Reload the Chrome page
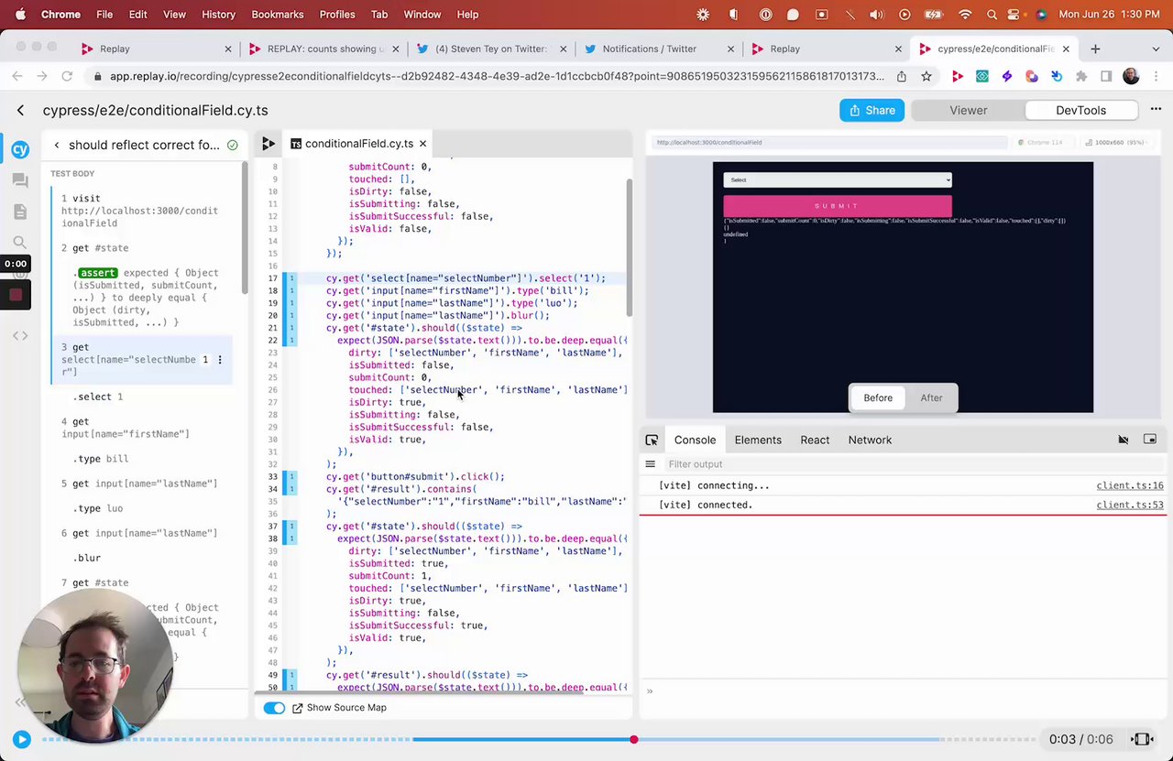 67,77
